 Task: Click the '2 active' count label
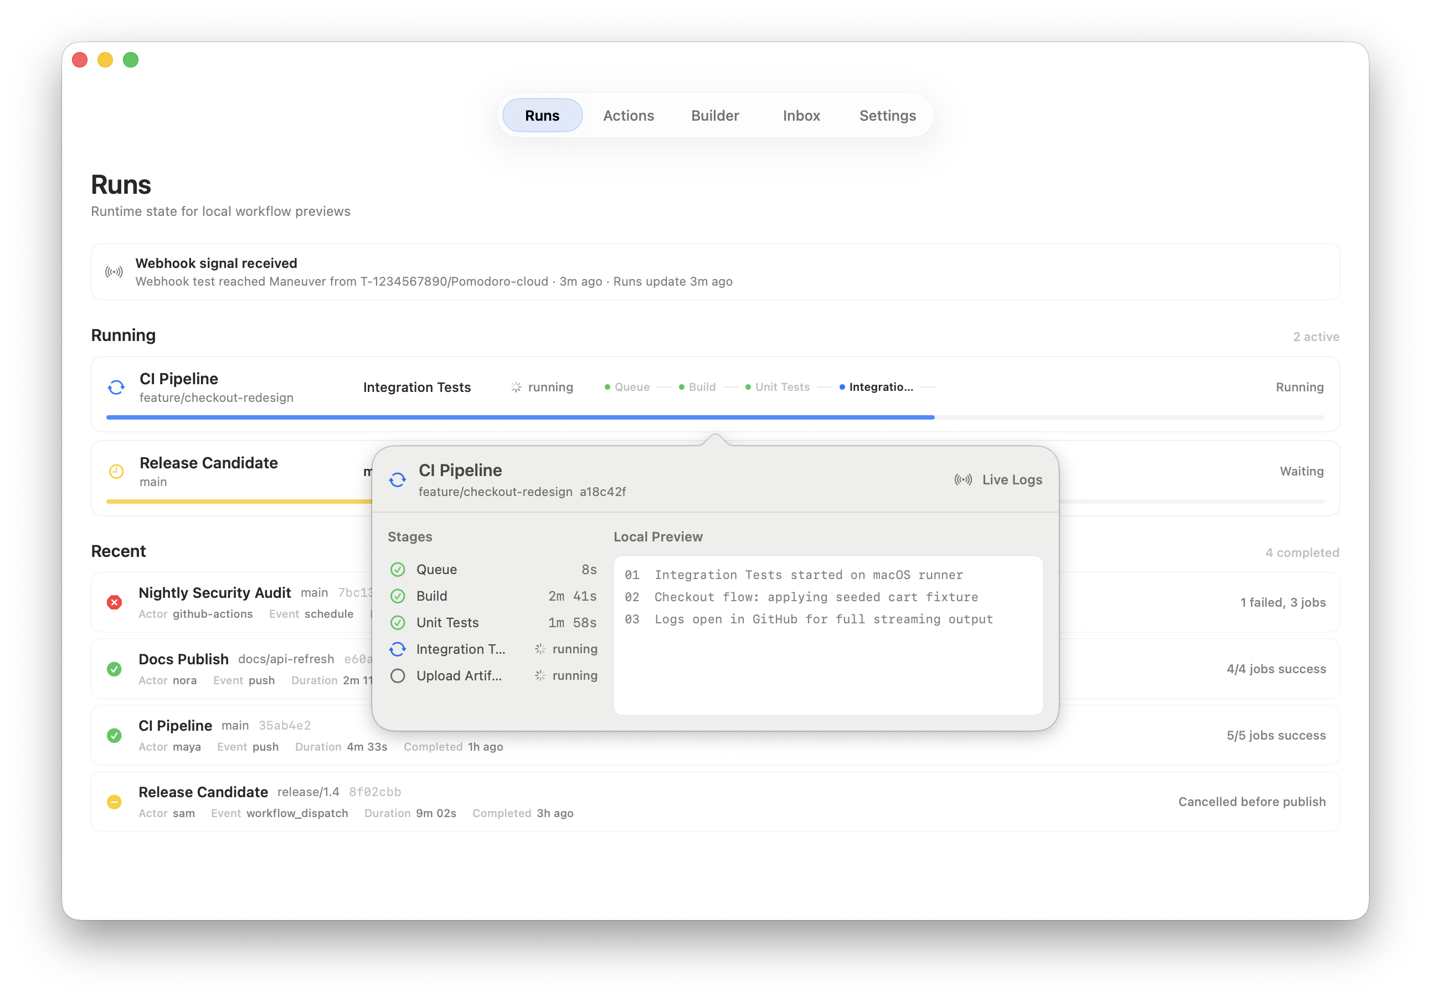[x=1316, y=337]
